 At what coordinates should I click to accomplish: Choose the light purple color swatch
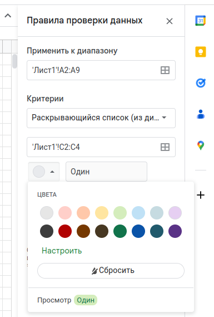click(x=175, y=213)
